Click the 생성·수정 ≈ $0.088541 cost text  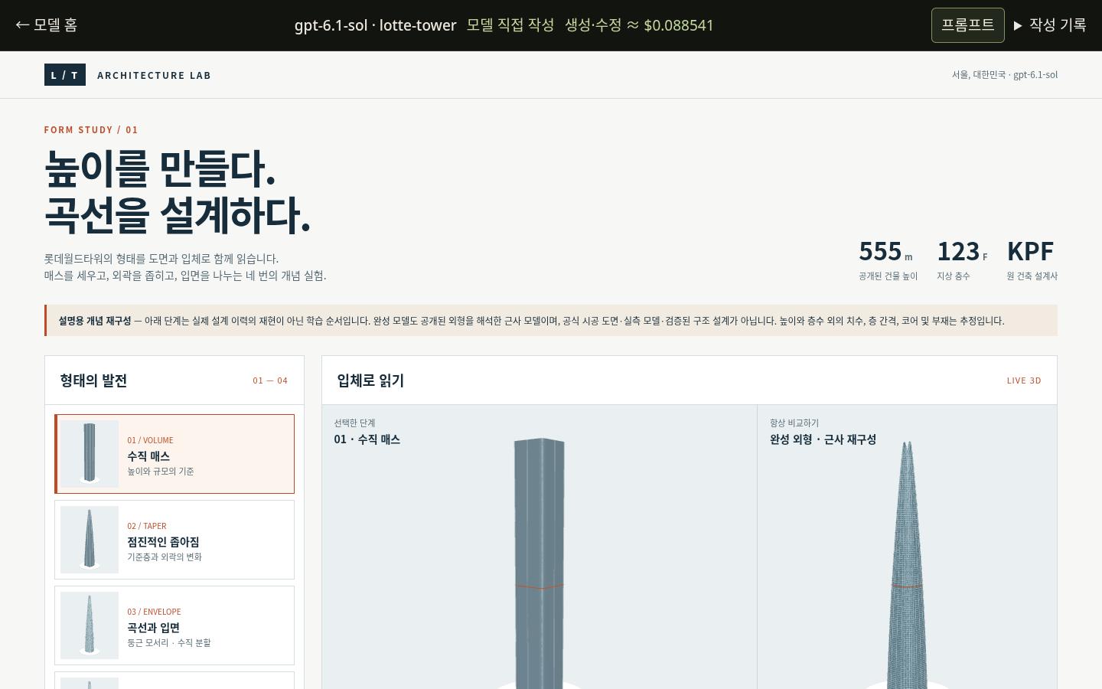pyautogui.click(x=639, y=25)
